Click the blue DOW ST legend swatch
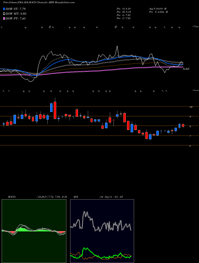 tap(4, 9)
